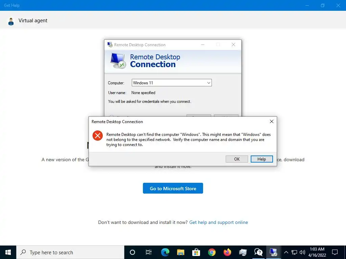Switch to Remote Desktop taskbar icon

tap(273, 252)
